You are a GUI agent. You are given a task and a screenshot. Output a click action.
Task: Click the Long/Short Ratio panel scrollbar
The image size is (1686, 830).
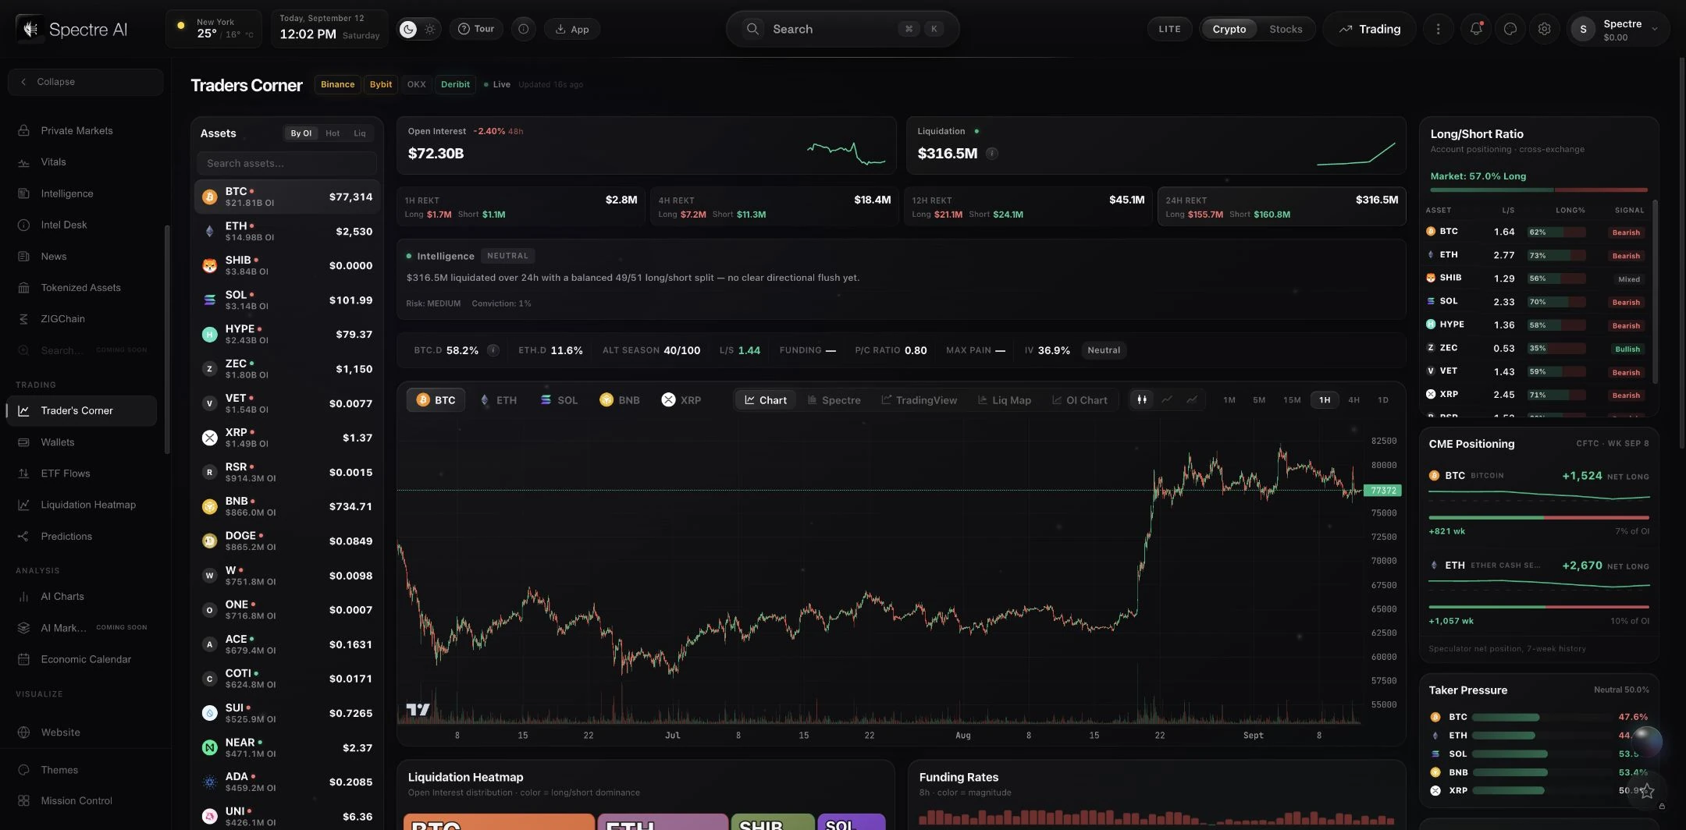(x=1654, y=293)
